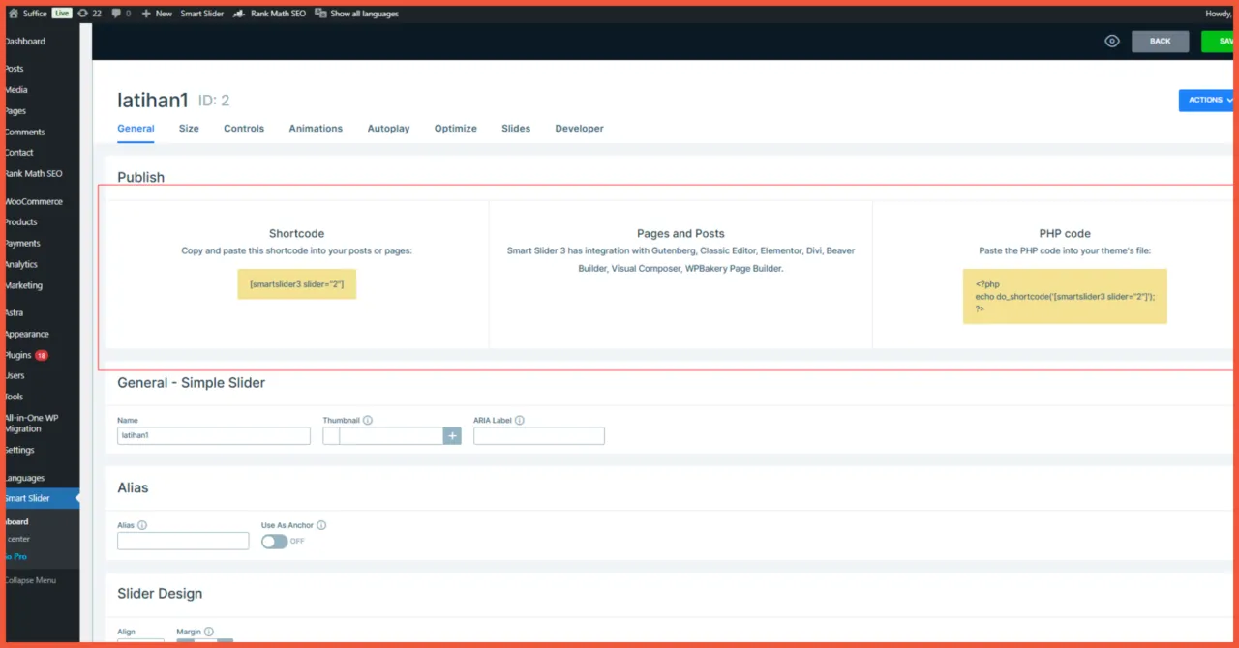Open the Developer tab
Screen dimensions: 1239x648
coord(579,128)
